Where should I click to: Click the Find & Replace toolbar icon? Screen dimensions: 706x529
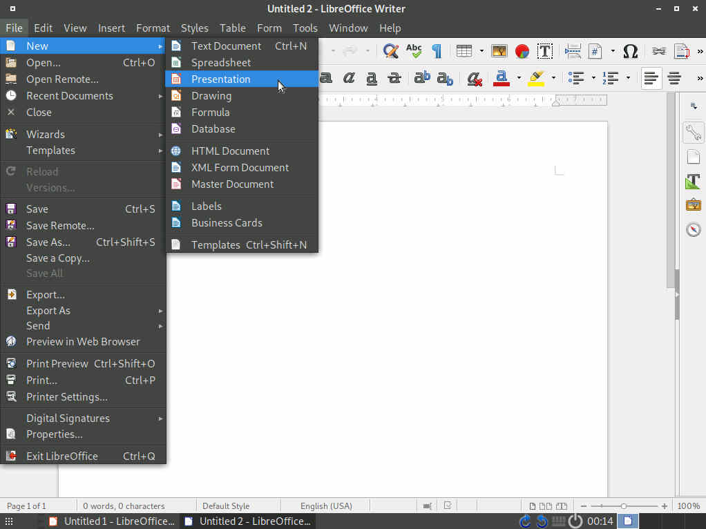pos(390,51)
